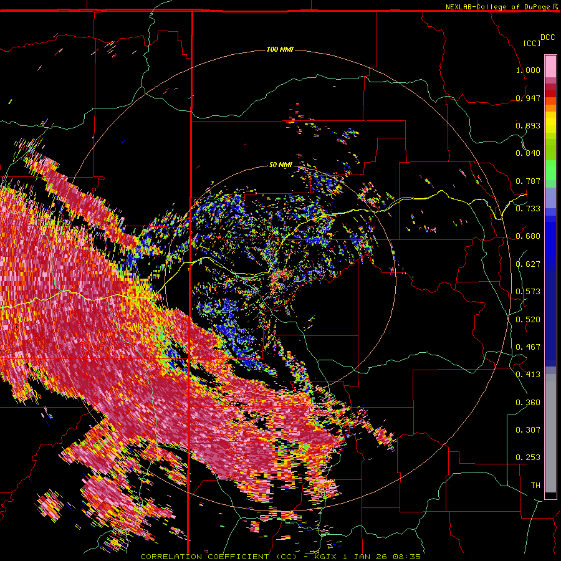This screenshot has height=561, width=561.
Task: Select the 0.733 scale value
Action: [x=528, y=209]
